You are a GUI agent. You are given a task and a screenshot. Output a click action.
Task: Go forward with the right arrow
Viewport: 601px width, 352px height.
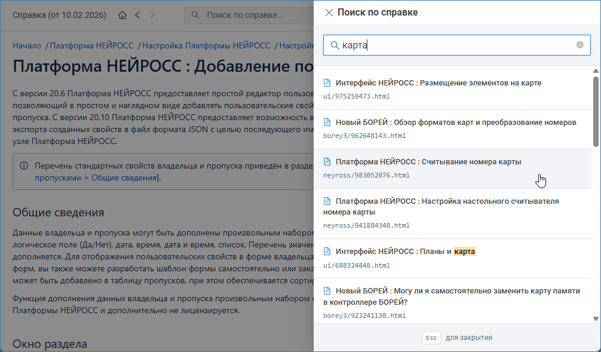click(152, 15)
